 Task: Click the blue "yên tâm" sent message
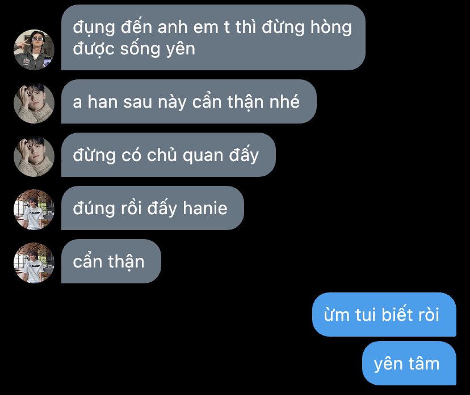pyautogui.click(x=409, y=363)
